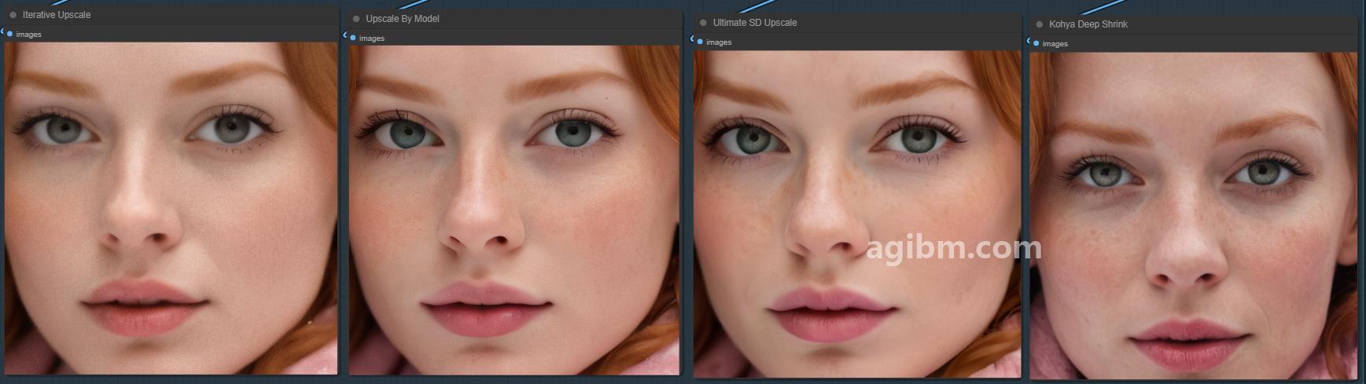
Task: Open the Ultimate SD Upscale preview image
Action: pyautogui.click(x=857, y=214)
